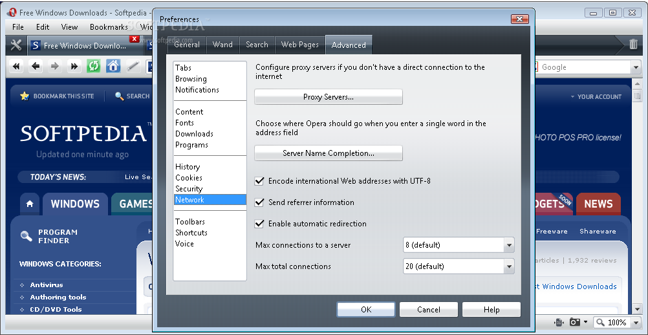The width and height of the screenshot is (648, 335).
Task: Select Programs in the advanced list
Action: [210, 145]
